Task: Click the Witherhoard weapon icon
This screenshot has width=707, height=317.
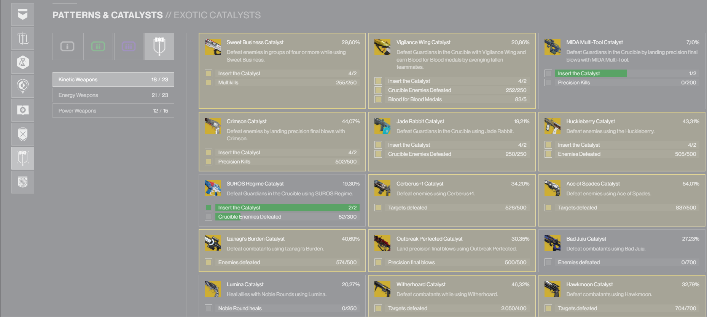Action: 382,289
